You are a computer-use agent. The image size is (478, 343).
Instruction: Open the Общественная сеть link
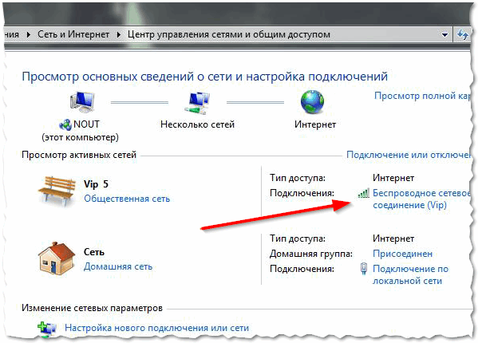(x=127, y=199)
